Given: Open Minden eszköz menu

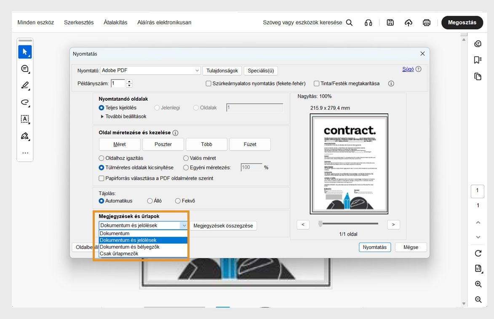Looking at the screenshot, I should (x=36, y=23).
